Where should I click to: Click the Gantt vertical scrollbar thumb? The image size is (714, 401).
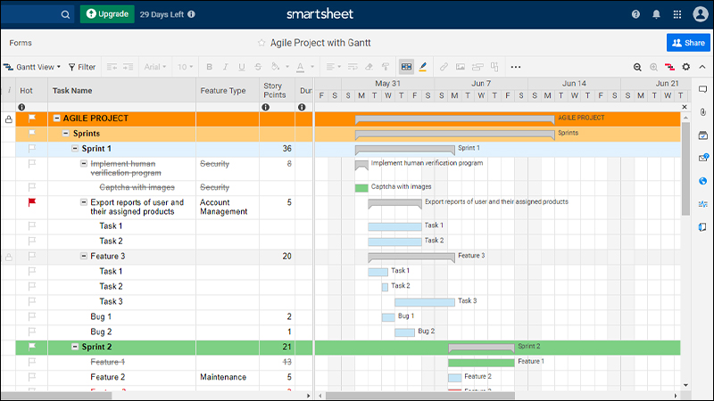tap(685, 168)
